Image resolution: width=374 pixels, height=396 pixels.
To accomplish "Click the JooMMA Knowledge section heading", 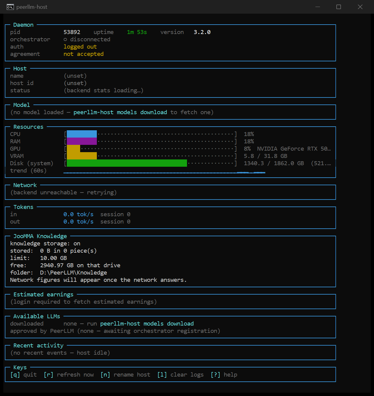I will (x=40, y=236).
